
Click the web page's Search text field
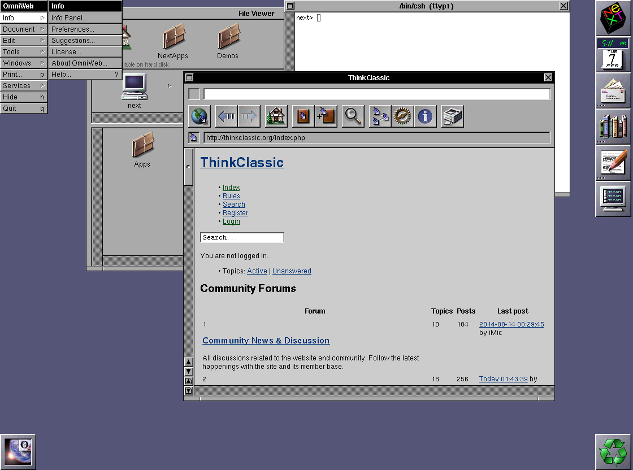[x=242, y=238]
